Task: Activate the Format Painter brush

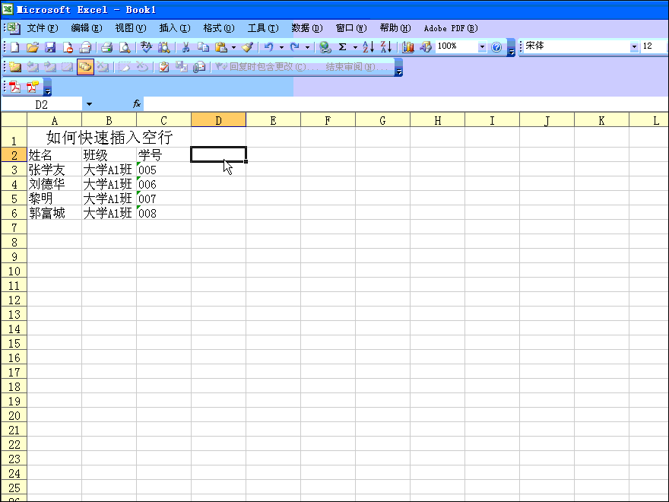Action: click(x=247, y=47)
